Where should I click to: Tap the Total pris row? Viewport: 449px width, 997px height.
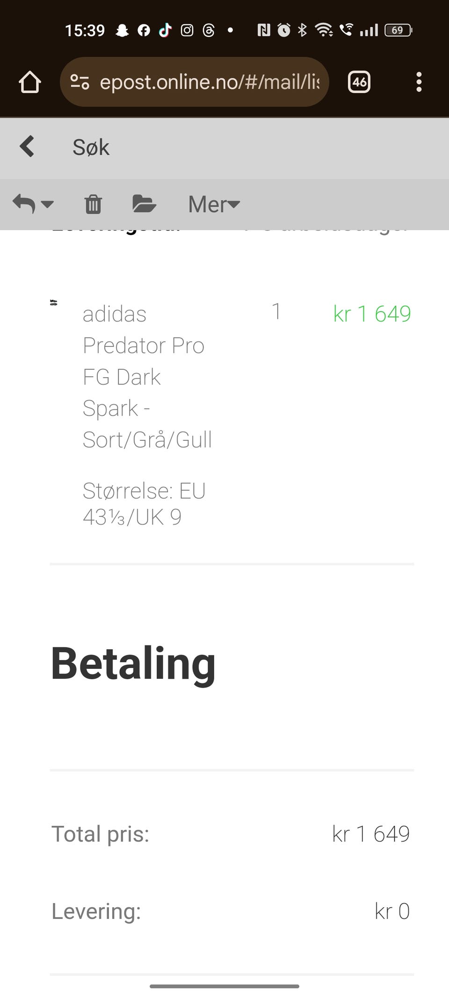click(x=231, y=834)
